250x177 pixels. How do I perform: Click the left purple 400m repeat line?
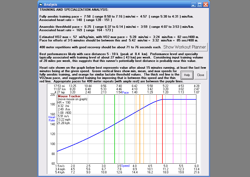coord(173,131)
